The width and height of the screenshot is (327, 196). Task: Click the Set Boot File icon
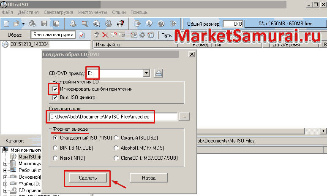click(x=150, y=35)
